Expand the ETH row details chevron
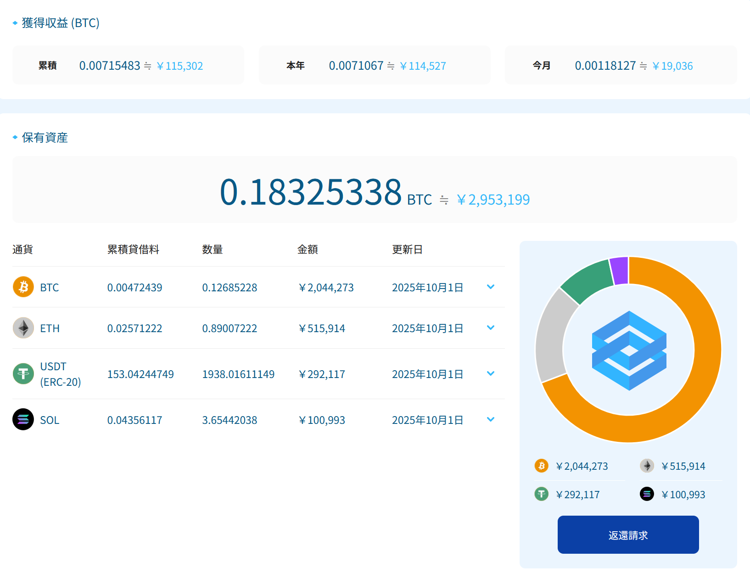The image size is (750, 573). (x=491, y=328)
